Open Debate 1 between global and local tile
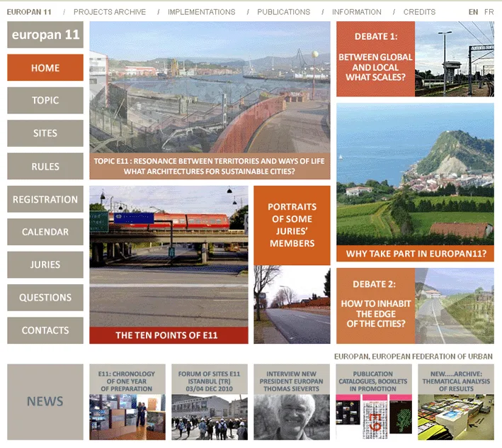The image size is (502, 448). point(375,59)
